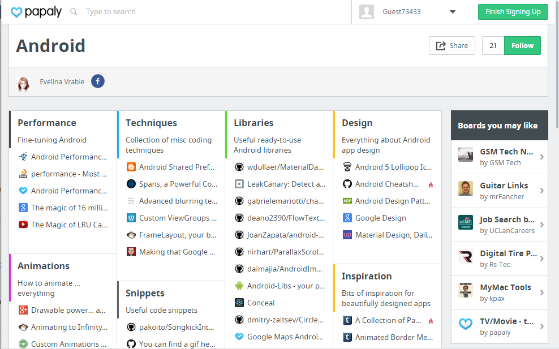559x349 pixels.
Task: Click the YouTube icon beside Magic of LRU Cache
Action: coord(23,225)
